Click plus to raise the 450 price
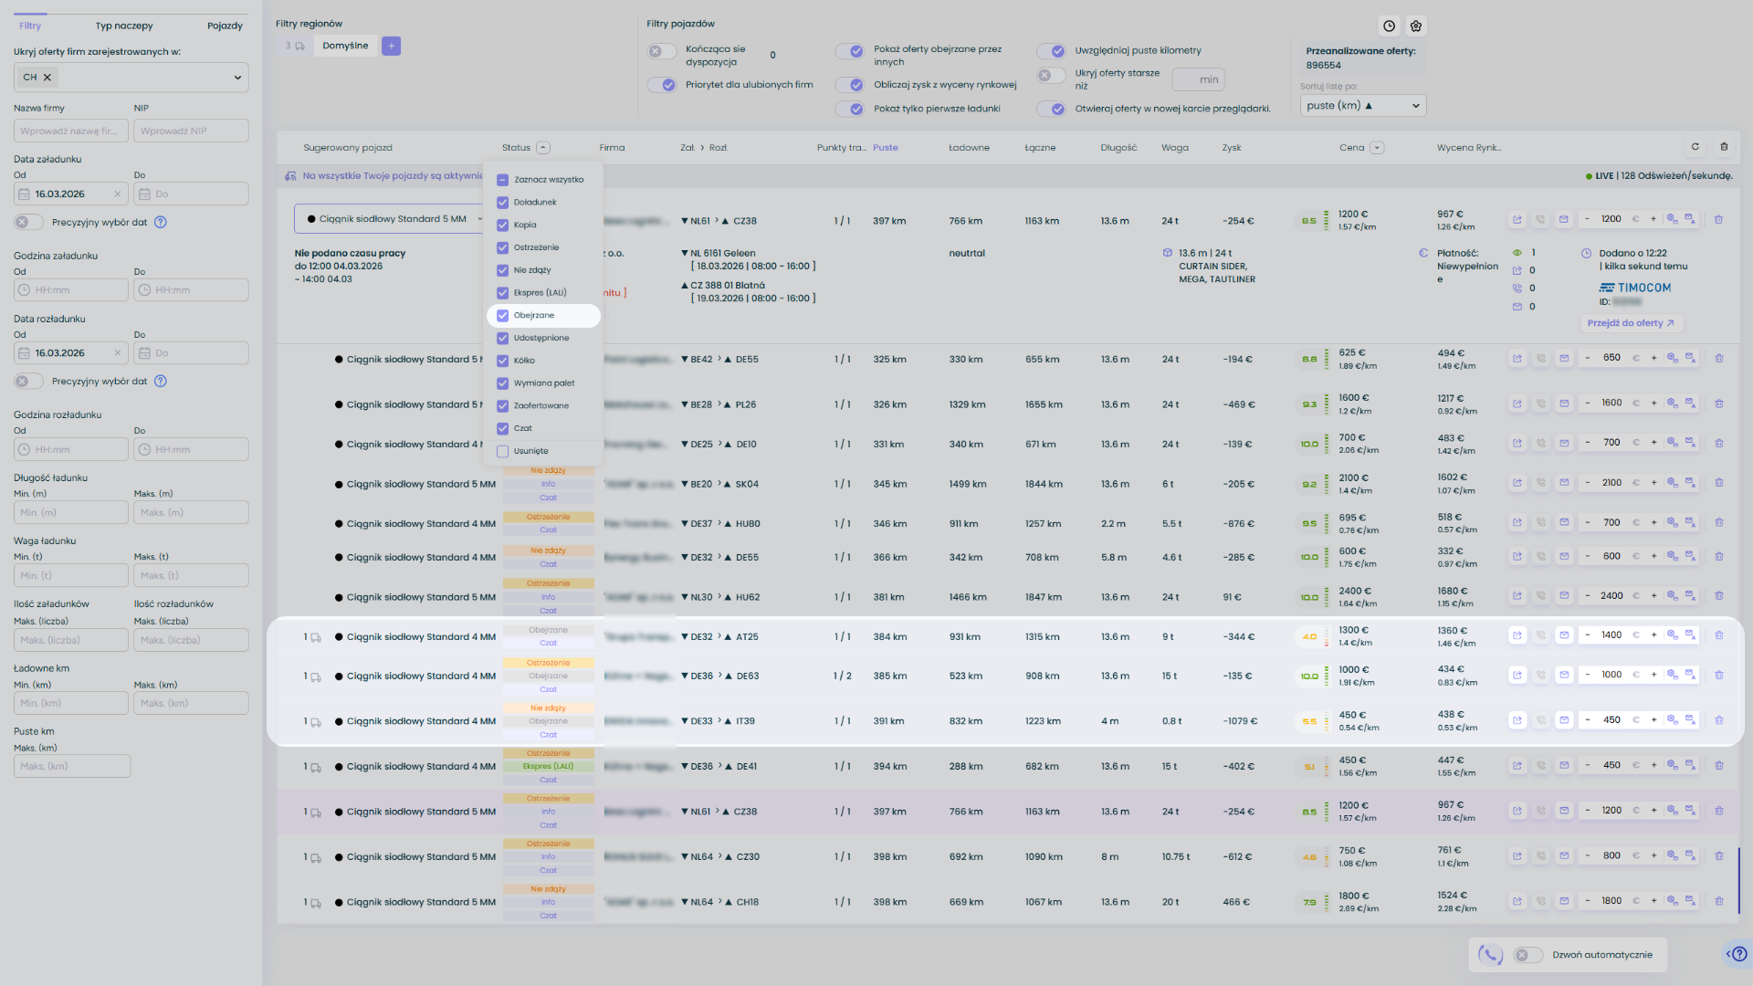 [x=1653, y=720]
